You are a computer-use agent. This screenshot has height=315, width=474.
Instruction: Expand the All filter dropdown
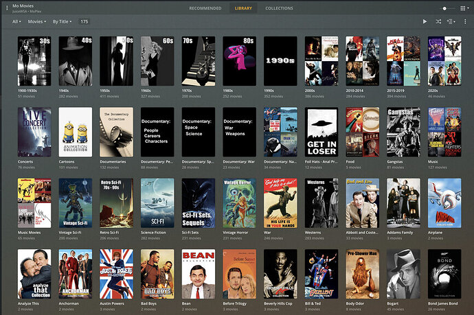click(16, 21)
